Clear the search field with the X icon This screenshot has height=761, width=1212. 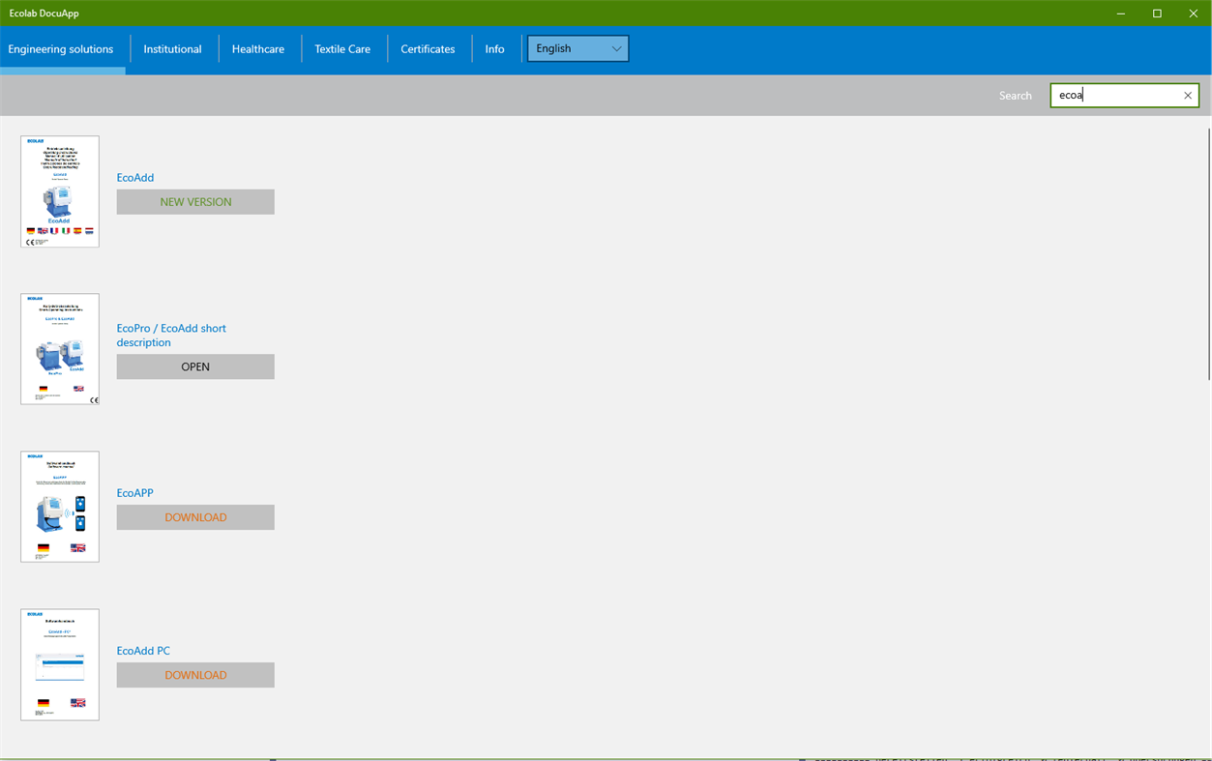tap(1188, 95)
